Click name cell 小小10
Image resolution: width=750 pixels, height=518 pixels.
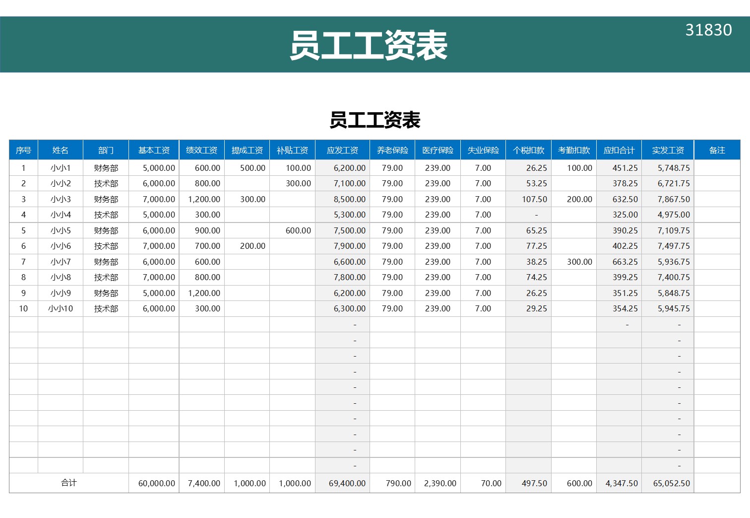[x=61, y=308]
